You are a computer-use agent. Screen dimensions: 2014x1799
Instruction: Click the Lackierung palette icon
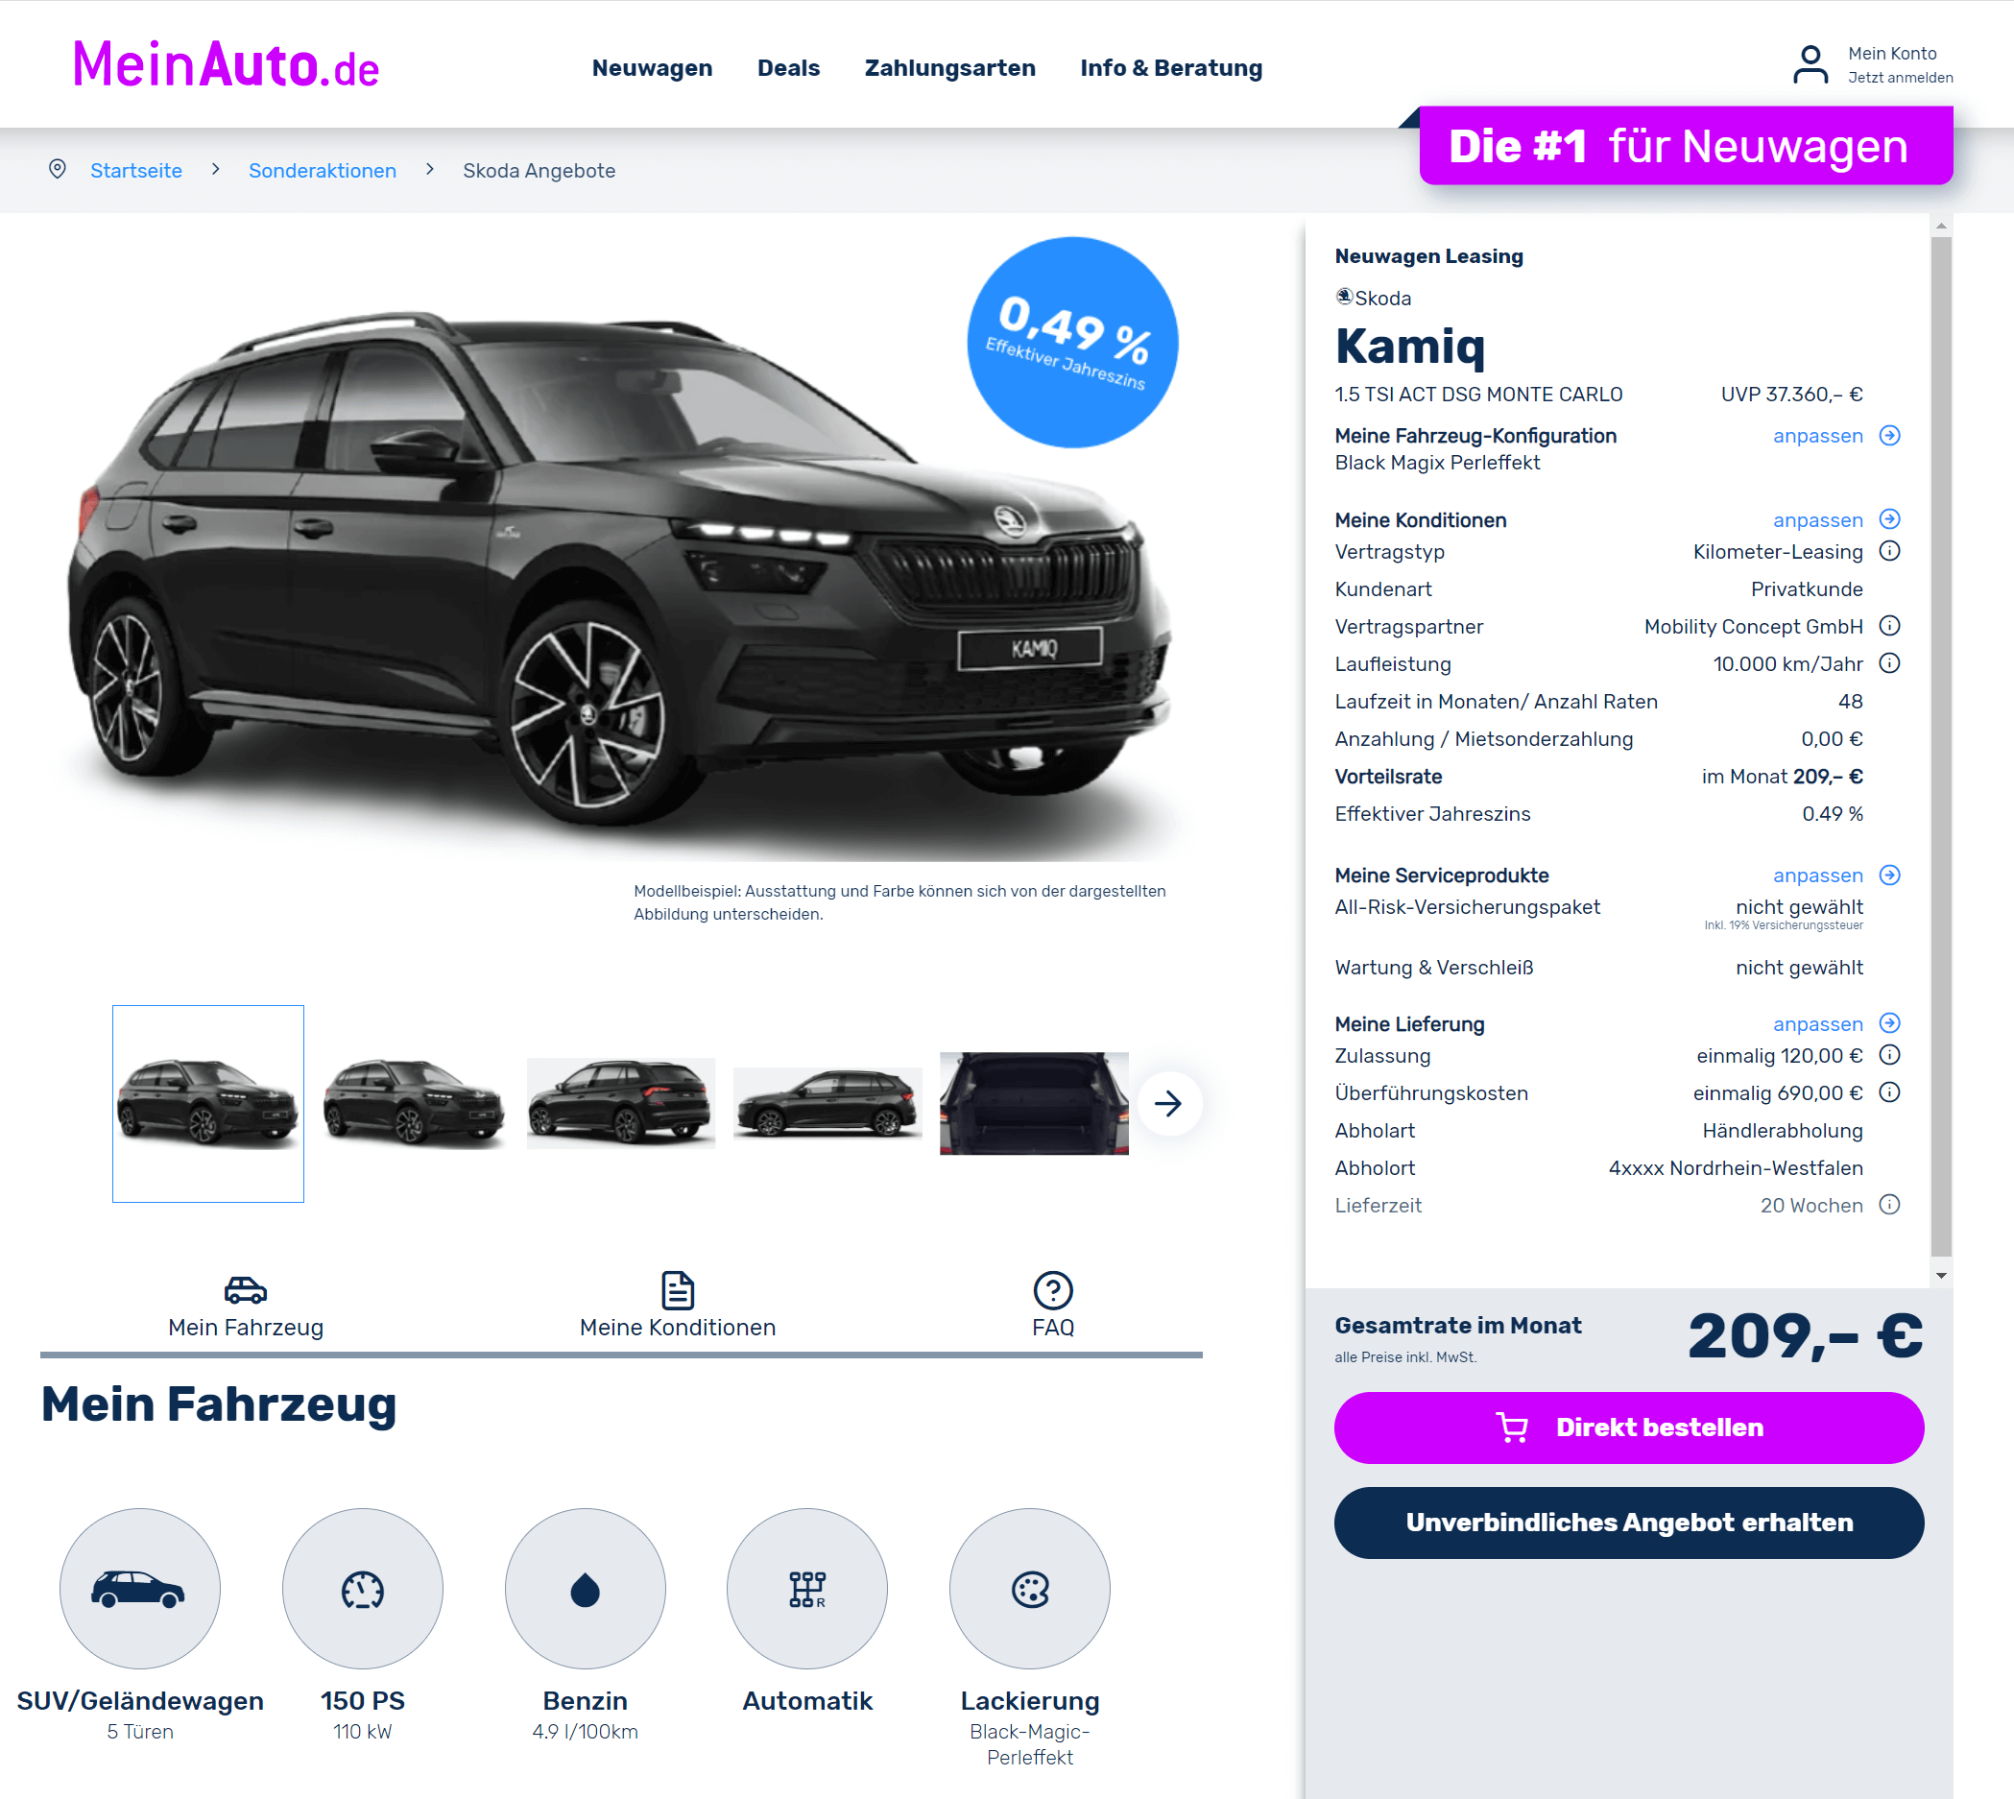[1030, 1590]
